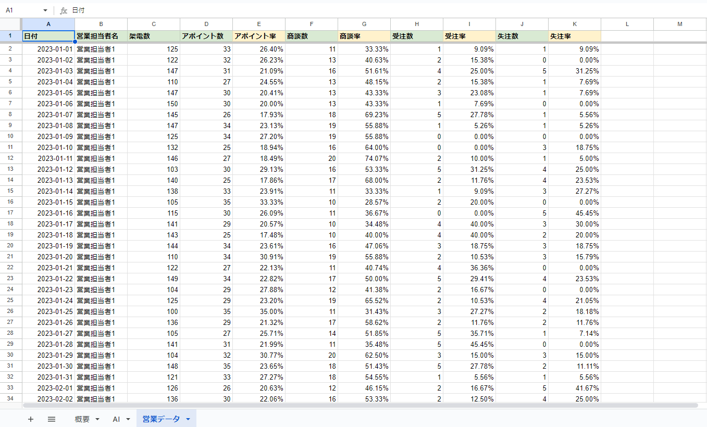Screen dimensions: 707x427
Task: Expand the Name Box dropdown arrow
Action: click(45, 10)
